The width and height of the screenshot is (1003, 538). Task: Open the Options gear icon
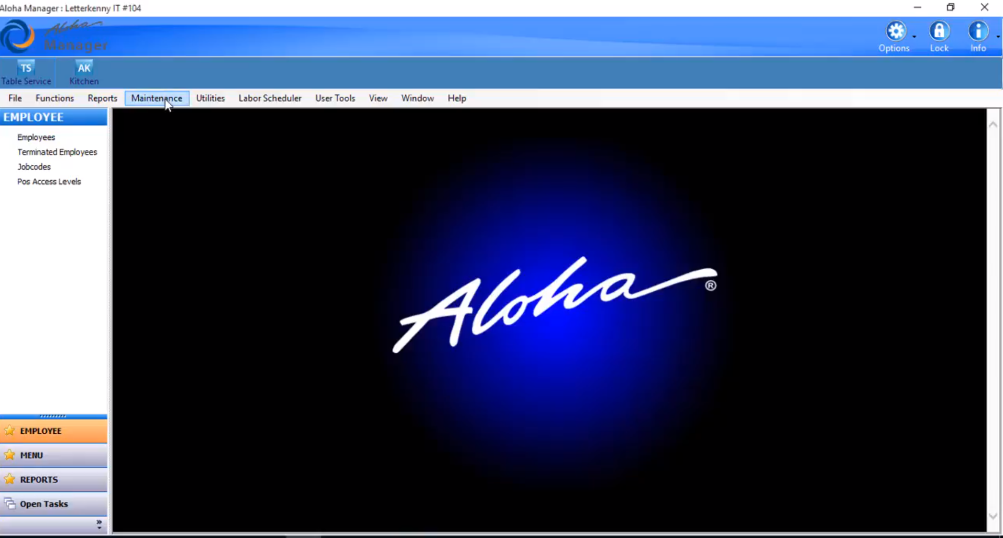[x=896, y=31]
